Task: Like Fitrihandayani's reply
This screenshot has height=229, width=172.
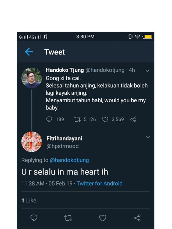Action: coord(103,218)
